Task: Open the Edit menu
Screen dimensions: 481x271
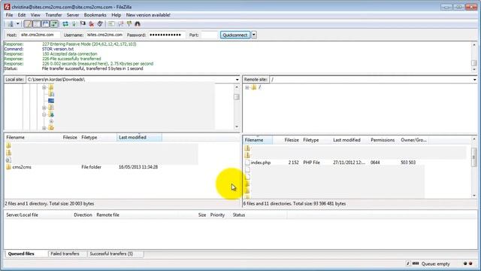Action: tap(22, 15)
